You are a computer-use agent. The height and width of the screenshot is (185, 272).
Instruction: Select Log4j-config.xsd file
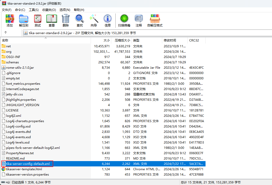[x=18, y=126]
